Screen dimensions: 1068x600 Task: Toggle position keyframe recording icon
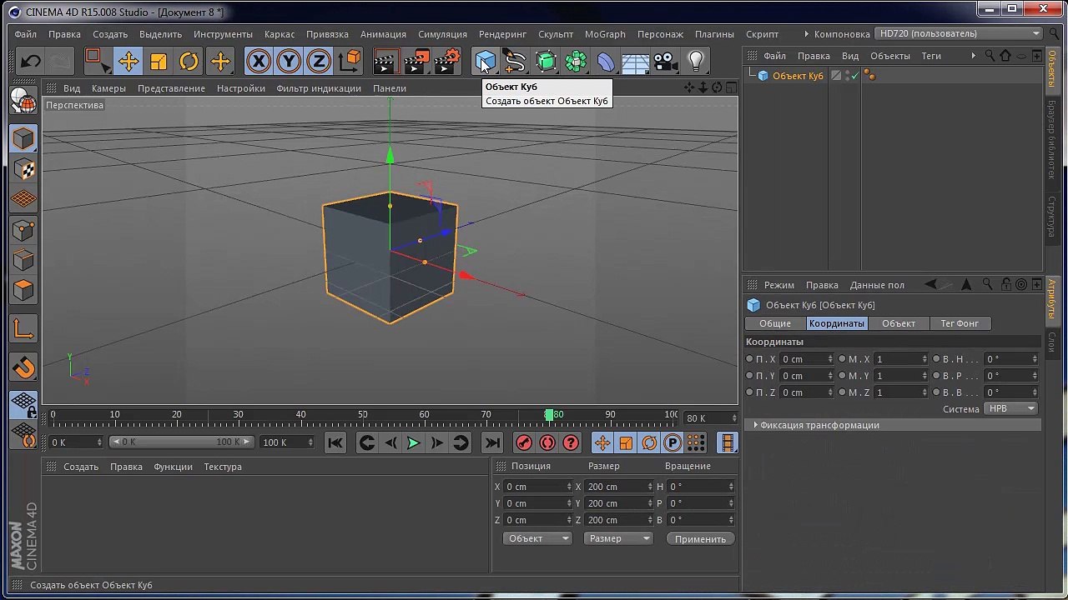602,443
